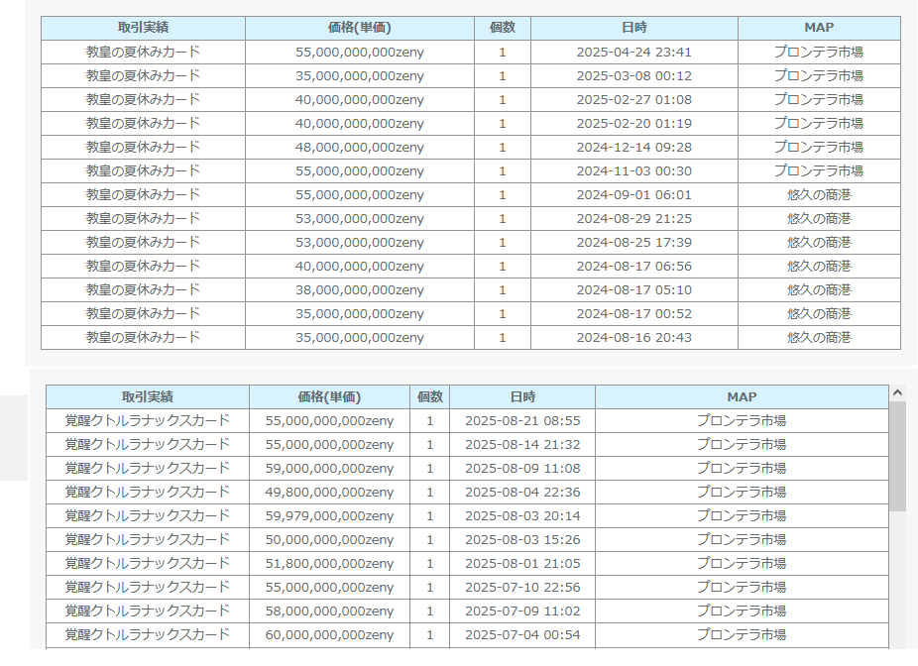Click price 59,979,000,000zeny

329,516
